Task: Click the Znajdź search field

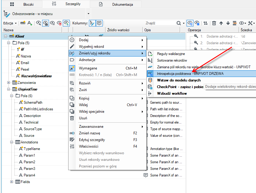Action: (160, 23)
